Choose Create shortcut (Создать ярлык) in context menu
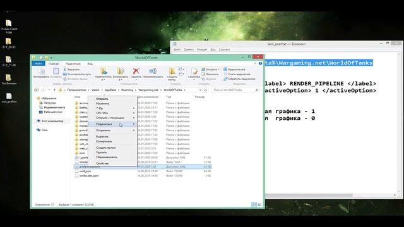This screenshot has height=227, width=404. (x=112, y=148)
